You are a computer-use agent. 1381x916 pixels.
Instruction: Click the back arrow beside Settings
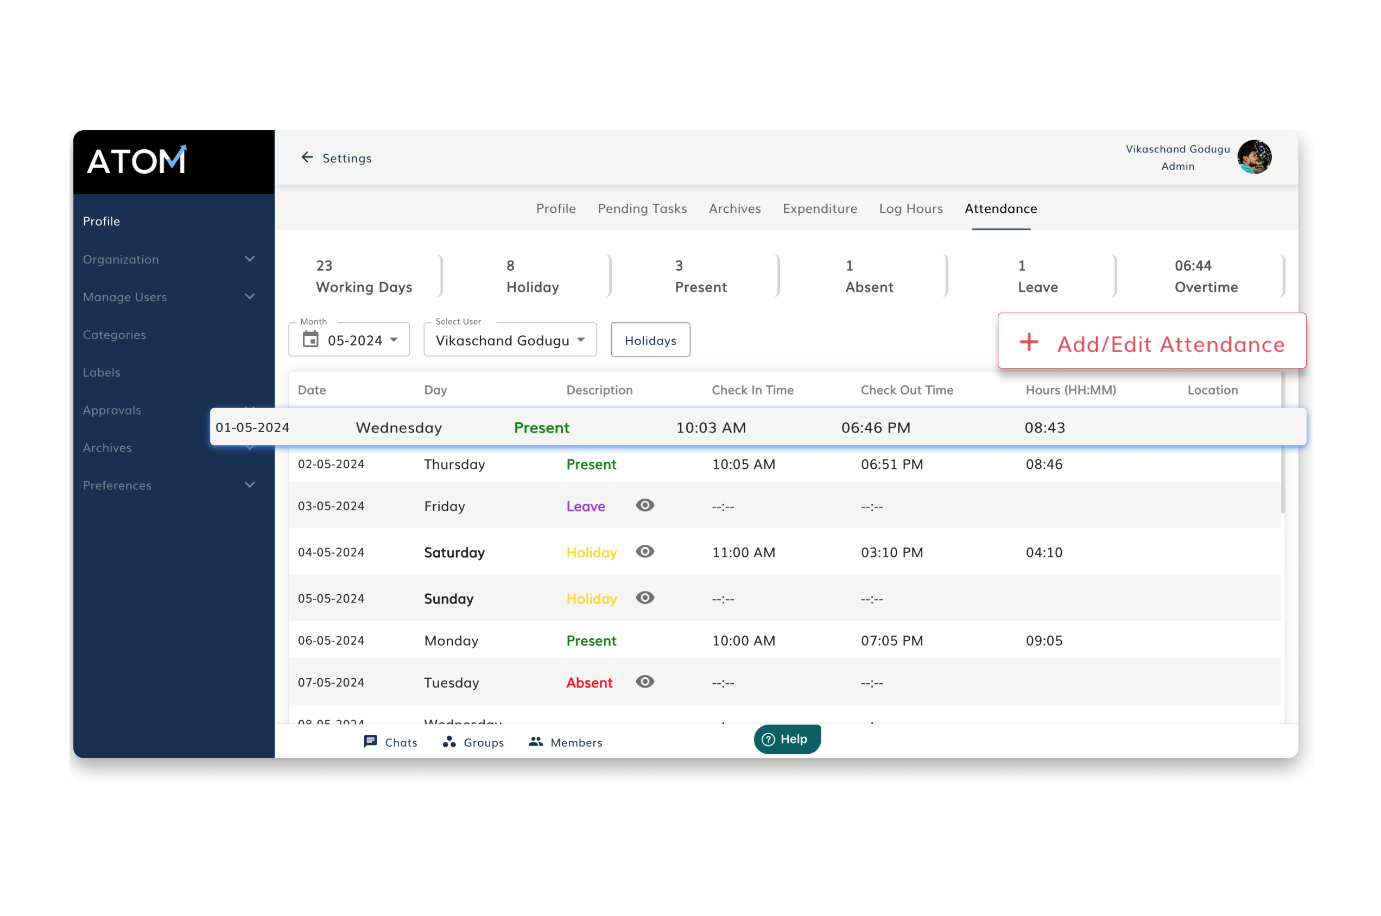click(307, 157)
